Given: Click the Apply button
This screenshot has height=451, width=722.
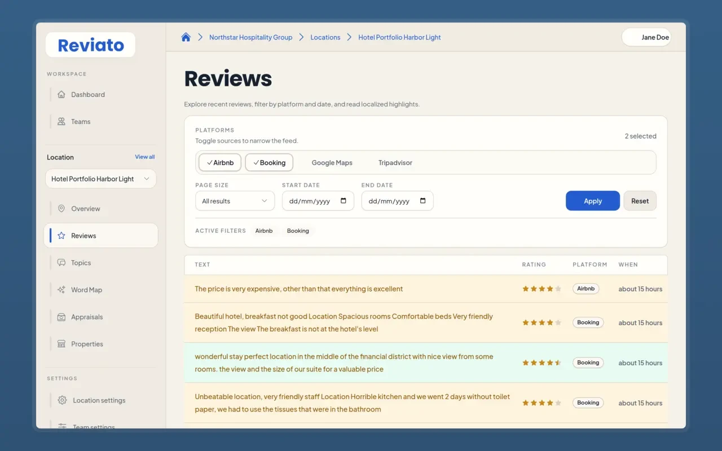Looking at the screenshot, I should tap(593, 201).
